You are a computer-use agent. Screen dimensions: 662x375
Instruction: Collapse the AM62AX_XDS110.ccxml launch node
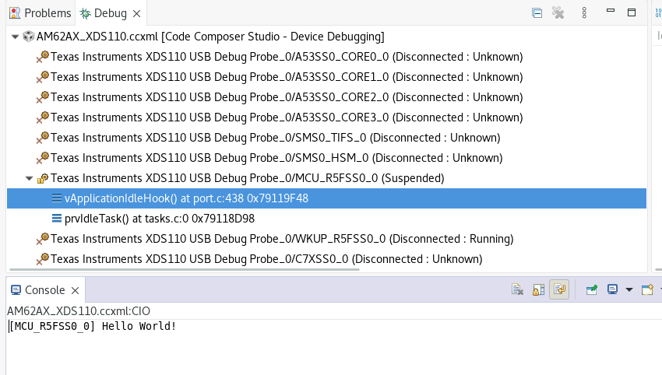(x=16, y=37)
